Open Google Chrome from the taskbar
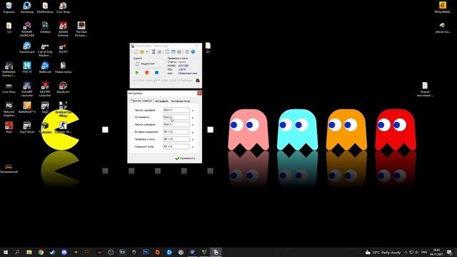Image resolution: width=457 pixels, height=257 pixels. (41, 252)
